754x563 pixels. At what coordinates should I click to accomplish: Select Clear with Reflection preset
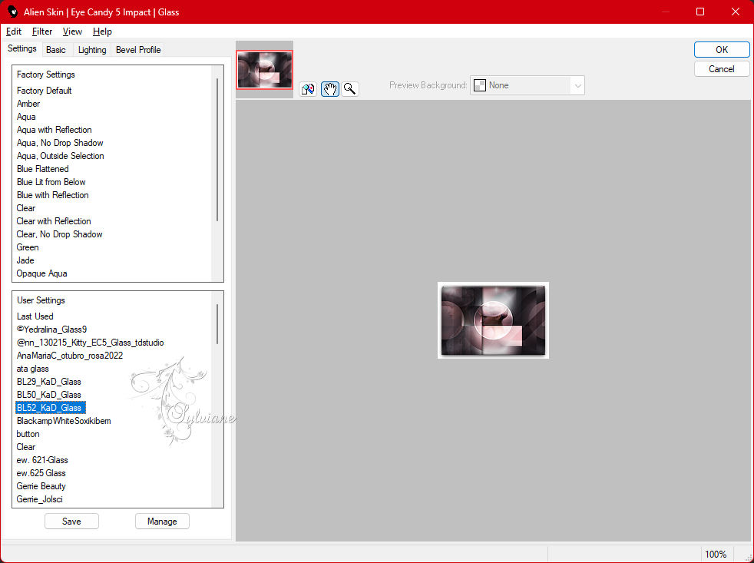pyautogui.click(x=54, y=220)
